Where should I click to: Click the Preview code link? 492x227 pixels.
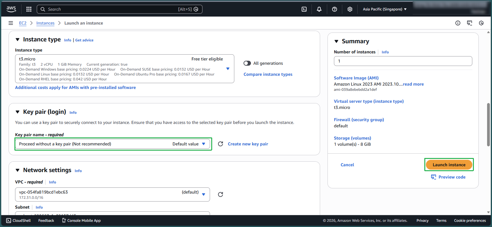pyautogui.click(x=452, y=177)
